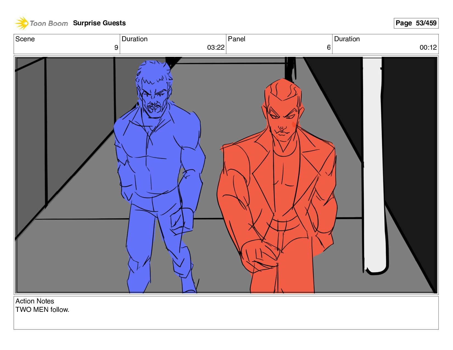Click the scene duration value 03:22
453x350 pixels.
216,47
